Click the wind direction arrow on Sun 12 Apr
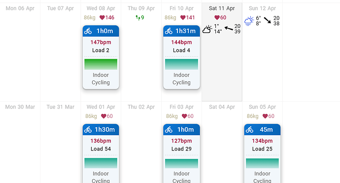The height and width of the screenshot is (183, 340). point(267,20)
